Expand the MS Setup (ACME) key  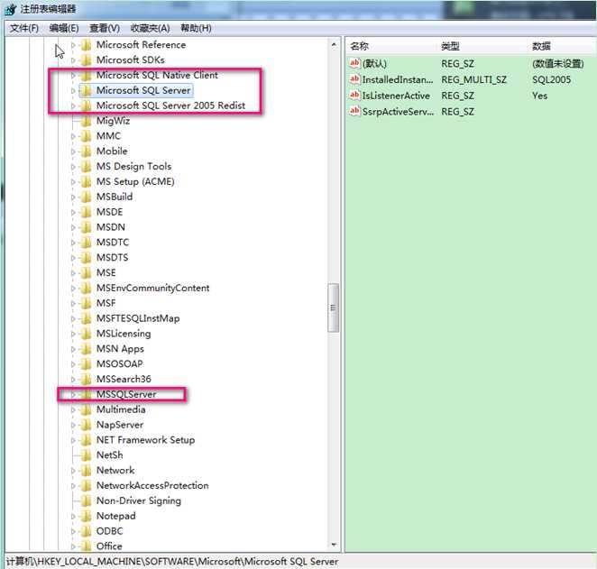coord(73,182)
